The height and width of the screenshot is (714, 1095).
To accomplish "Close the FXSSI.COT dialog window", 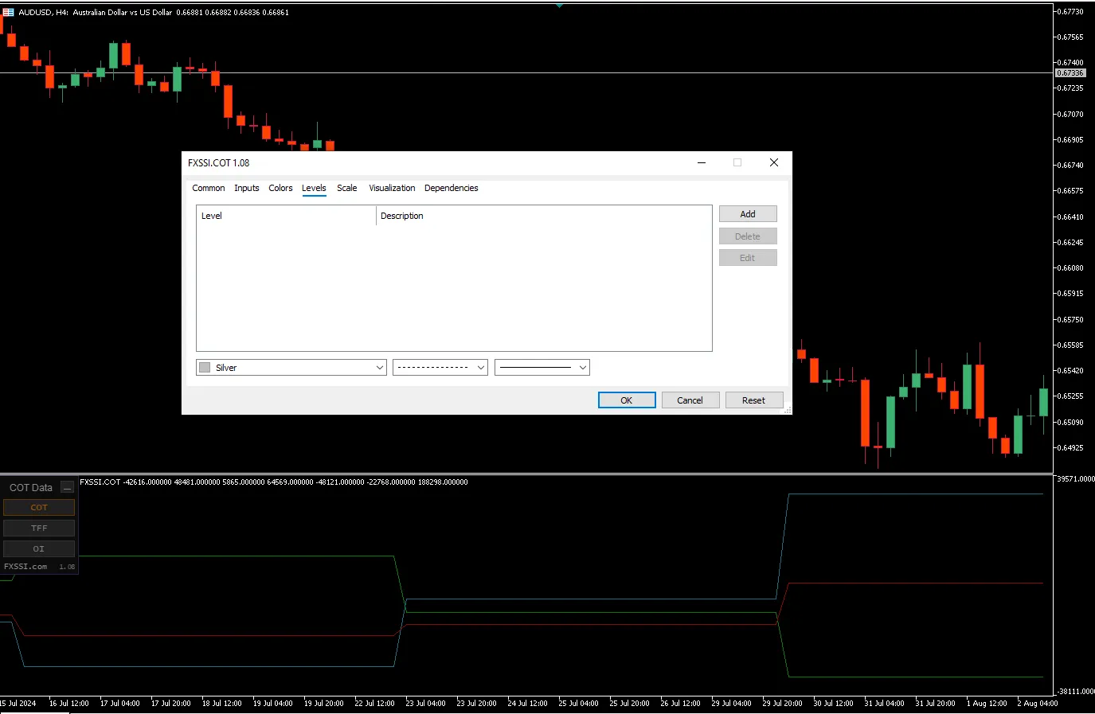I will [773, 162].
